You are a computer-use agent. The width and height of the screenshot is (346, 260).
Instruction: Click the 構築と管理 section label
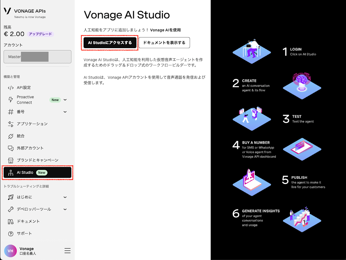coord(12,77)
